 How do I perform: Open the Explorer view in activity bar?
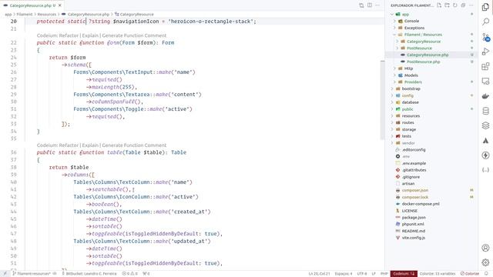click(x=485, y=7)
